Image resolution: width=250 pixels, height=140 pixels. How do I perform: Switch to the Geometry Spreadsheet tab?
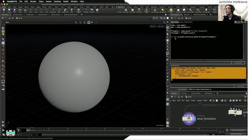coord(70,15)
